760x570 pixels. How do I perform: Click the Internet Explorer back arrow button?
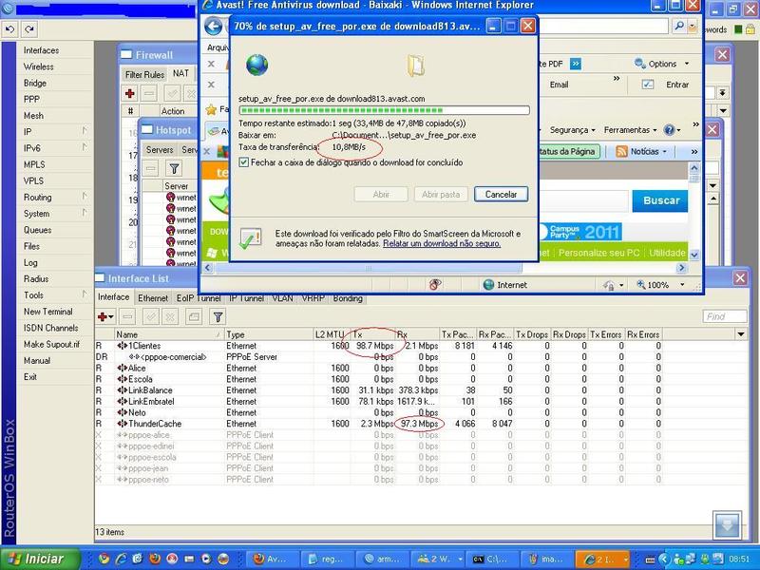(213, 27)
